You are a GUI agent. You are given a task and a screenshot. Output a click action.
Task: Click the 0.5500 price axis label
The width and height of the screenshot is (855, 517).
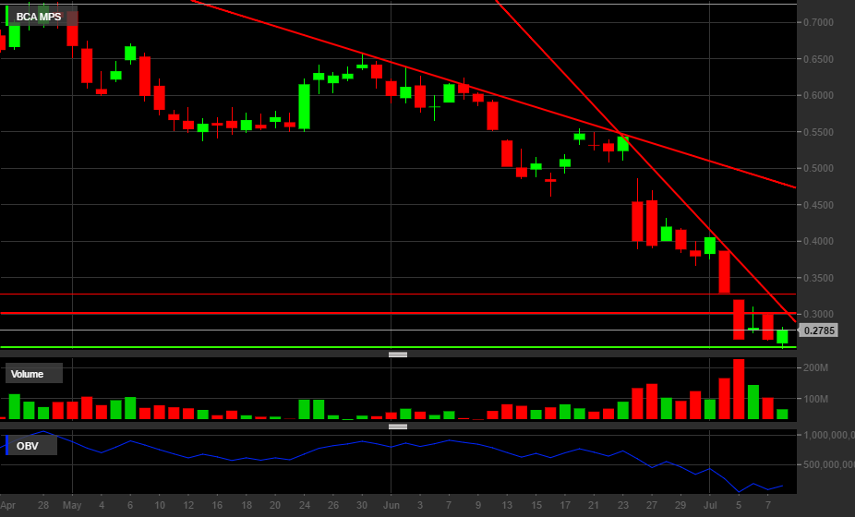(818, 132)
